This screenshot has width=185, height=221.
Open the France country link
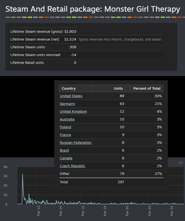coord(65,135)
